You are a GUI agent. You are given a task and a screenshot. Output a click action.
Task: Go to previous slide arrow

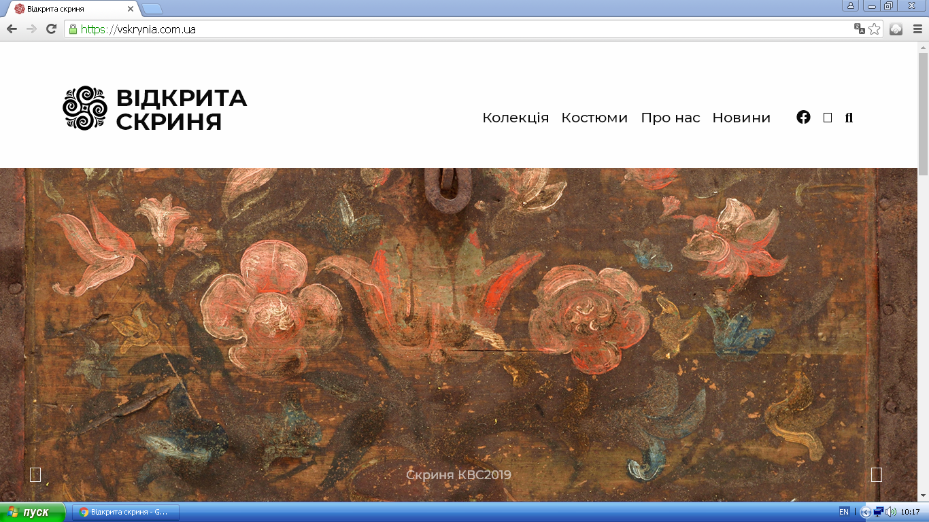[35, 475]
